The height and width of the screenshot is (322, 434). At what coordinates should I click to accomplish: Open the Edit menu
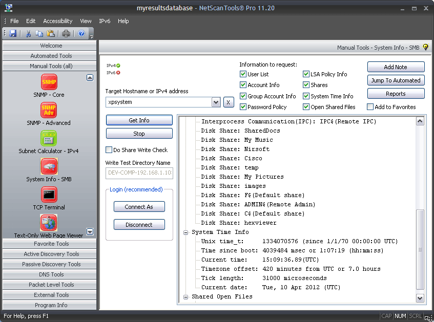31,21
